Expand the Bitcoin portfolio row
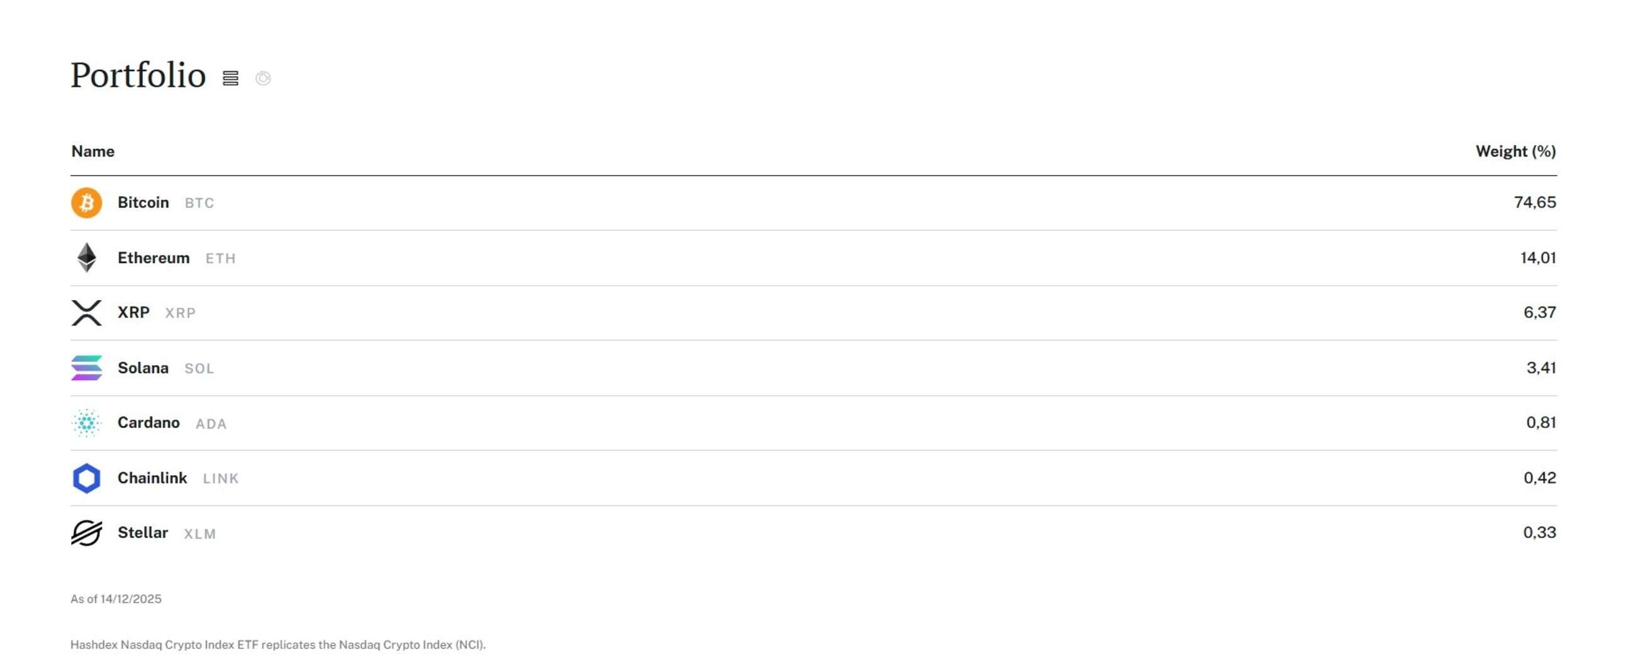The height and width of the screenshot is (662, 1640). click(764, 203)
